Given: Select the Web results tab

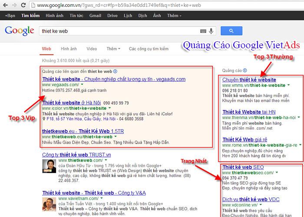Looking at the screenshot, I should coord(46,49).
